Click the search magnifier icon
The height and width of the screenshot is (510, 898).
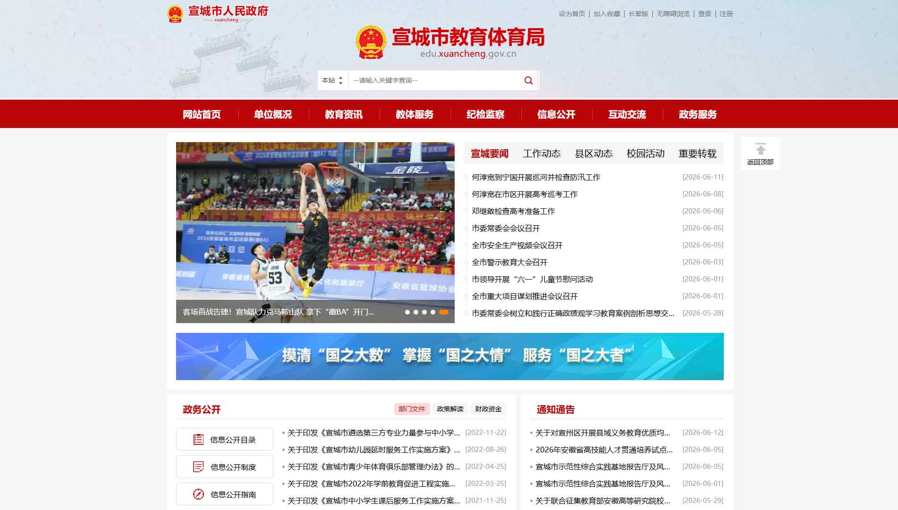[x=528, y=80]
